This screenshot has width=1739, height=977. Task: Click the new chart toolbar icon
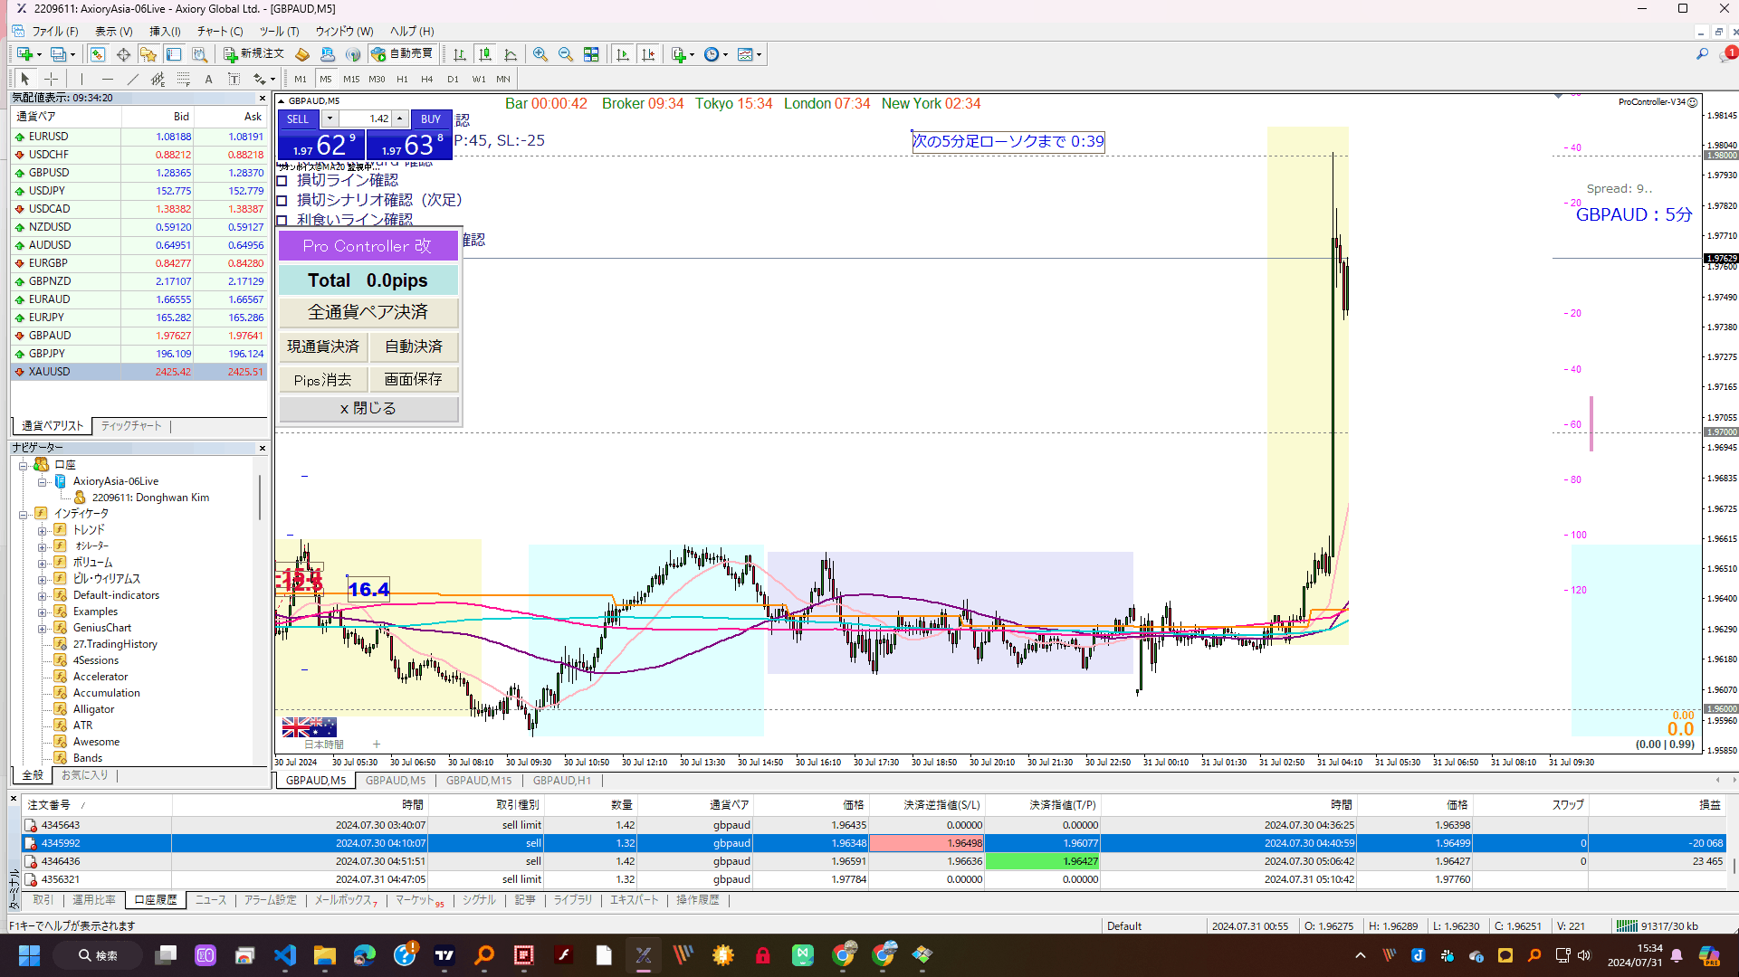24,54
